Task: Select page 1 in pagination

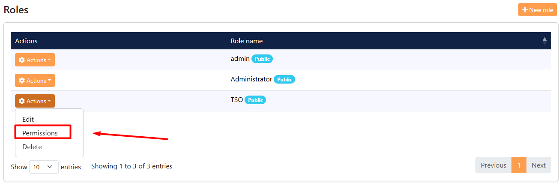Action: pos(519,165)
